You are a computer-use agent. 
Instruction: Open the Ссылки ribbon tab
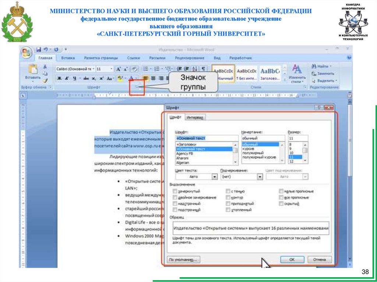(134, 58)
